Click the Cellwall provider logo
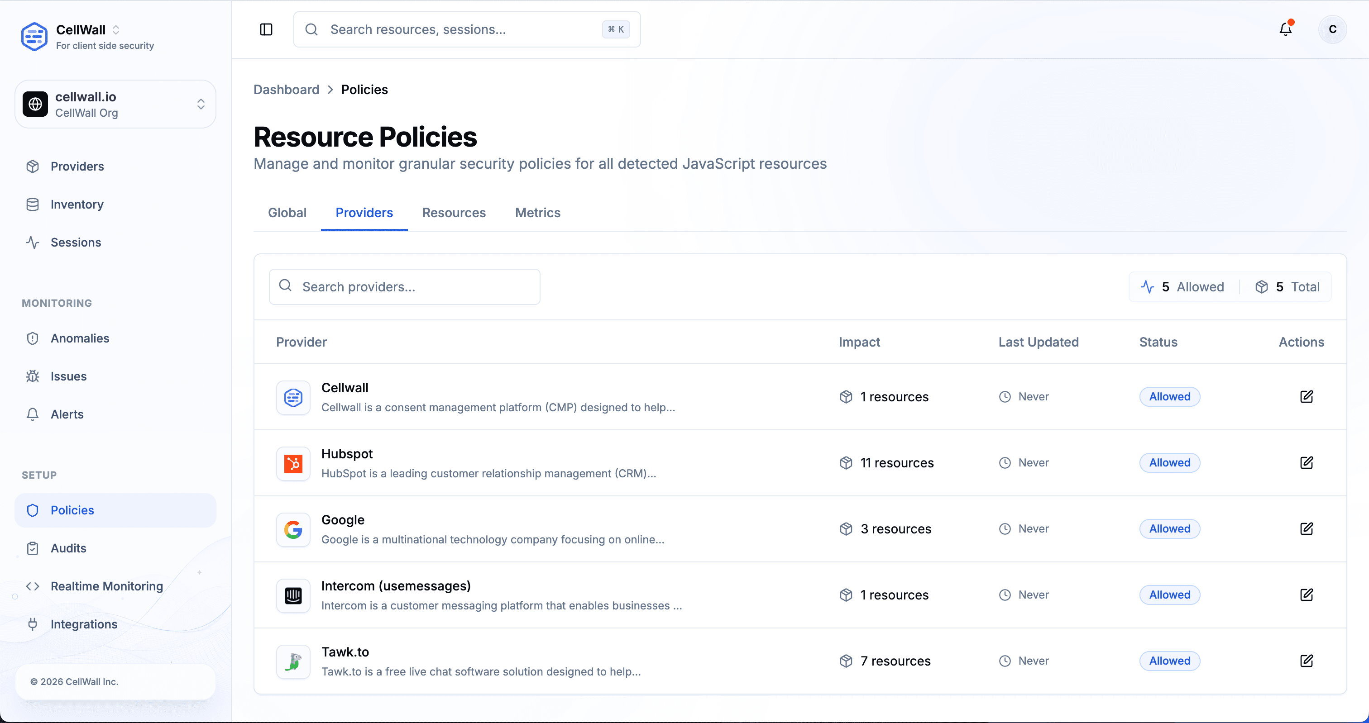The height and width of the screenshot is (723, 1369). 293,397
